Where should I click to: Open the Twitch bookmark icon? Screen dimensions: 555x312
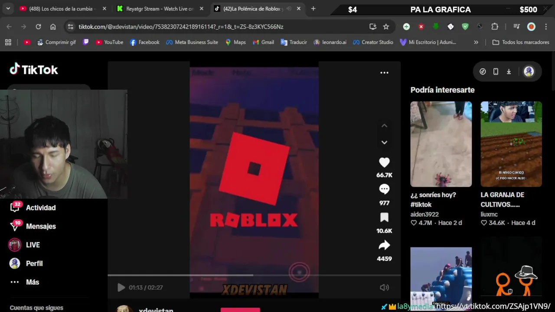[86, 42]
